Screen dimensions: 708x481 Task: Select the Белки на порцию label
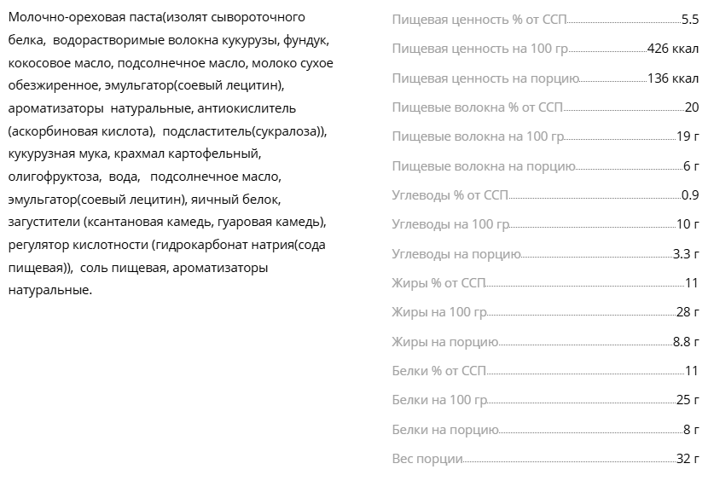444,430
